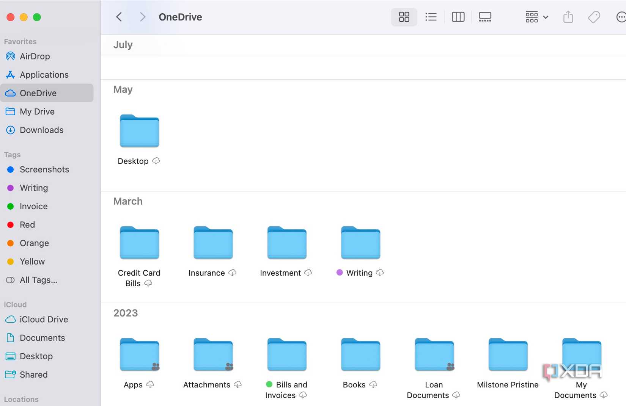The width and height of the screenshot is (626, 406).
Task: Click the forward navigation arrow
Action: [142, 17]
